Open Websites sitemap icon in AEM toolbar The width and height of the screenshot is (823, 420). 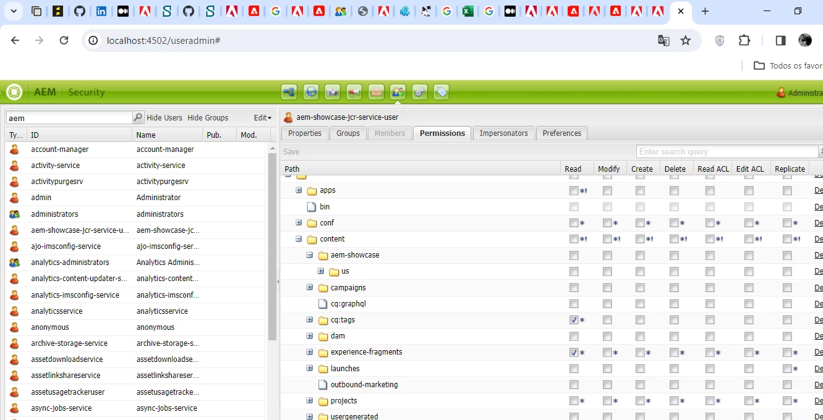(289, 92)
